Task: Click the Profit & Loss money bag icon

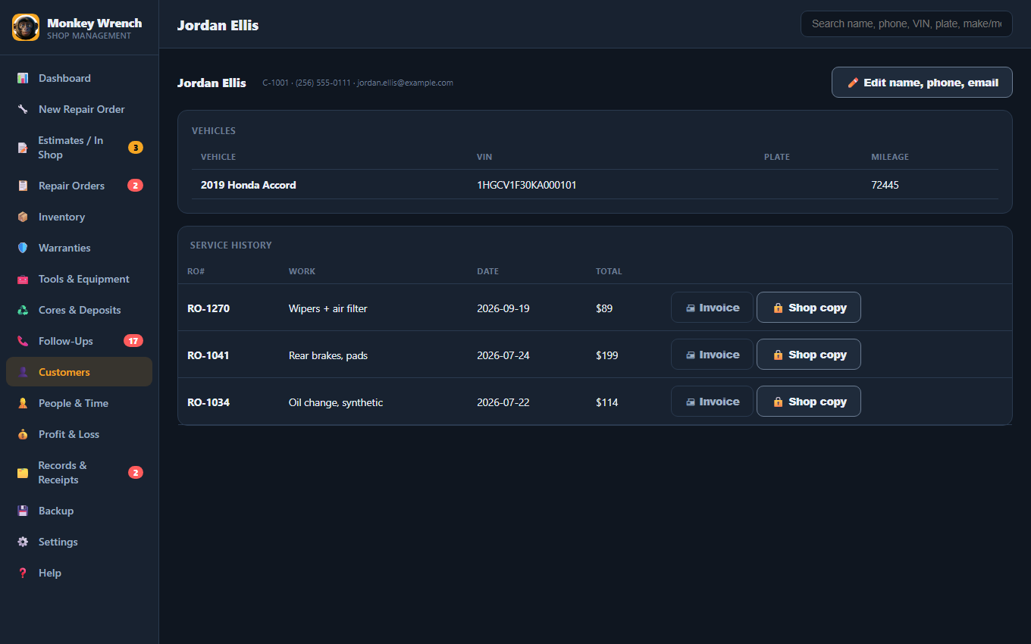Action: pos(23,434)
